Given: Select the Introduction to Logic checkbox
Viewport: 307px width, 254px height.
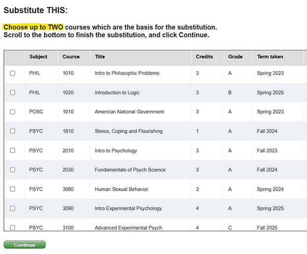Looking at the screenshot, I should 13,92.
